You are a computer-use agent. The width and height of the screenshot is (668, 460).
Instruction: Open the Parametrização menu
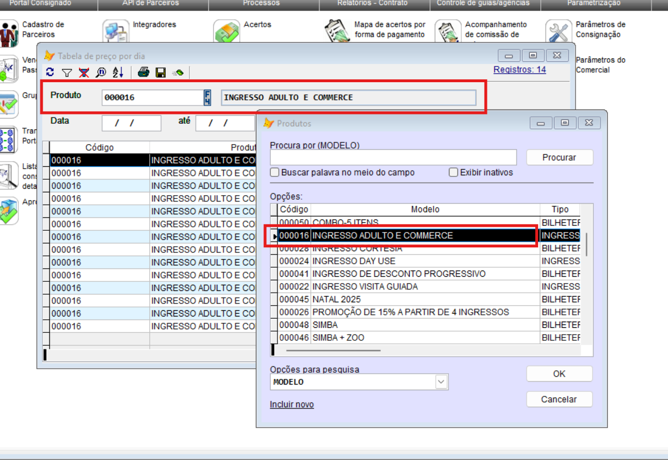[594, 3]
